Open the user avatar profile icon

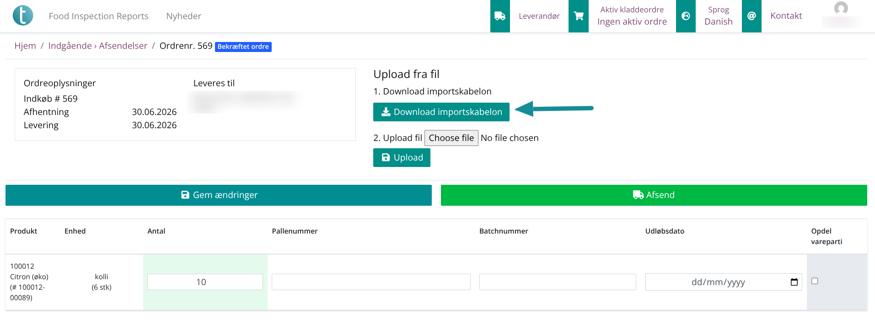pos(841,8)
